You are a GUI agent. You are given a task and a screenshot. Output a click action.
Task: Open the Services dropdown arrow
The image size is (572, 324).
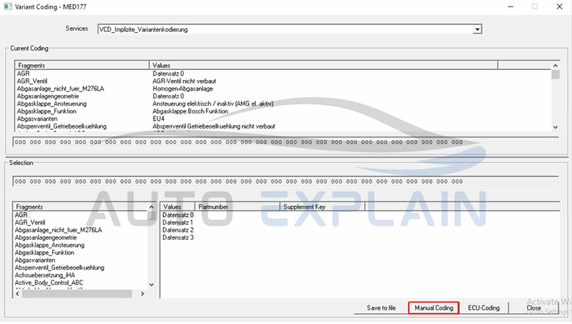(477, 29)
